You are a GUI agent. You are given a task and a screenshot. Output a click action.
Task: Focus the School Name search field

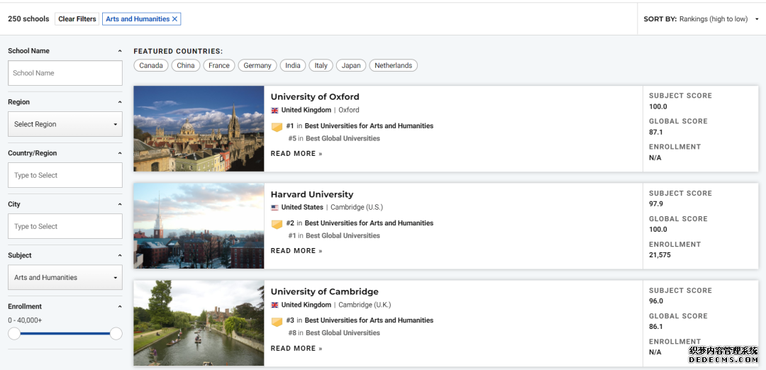pyautogui.click(x=65, y=73)
